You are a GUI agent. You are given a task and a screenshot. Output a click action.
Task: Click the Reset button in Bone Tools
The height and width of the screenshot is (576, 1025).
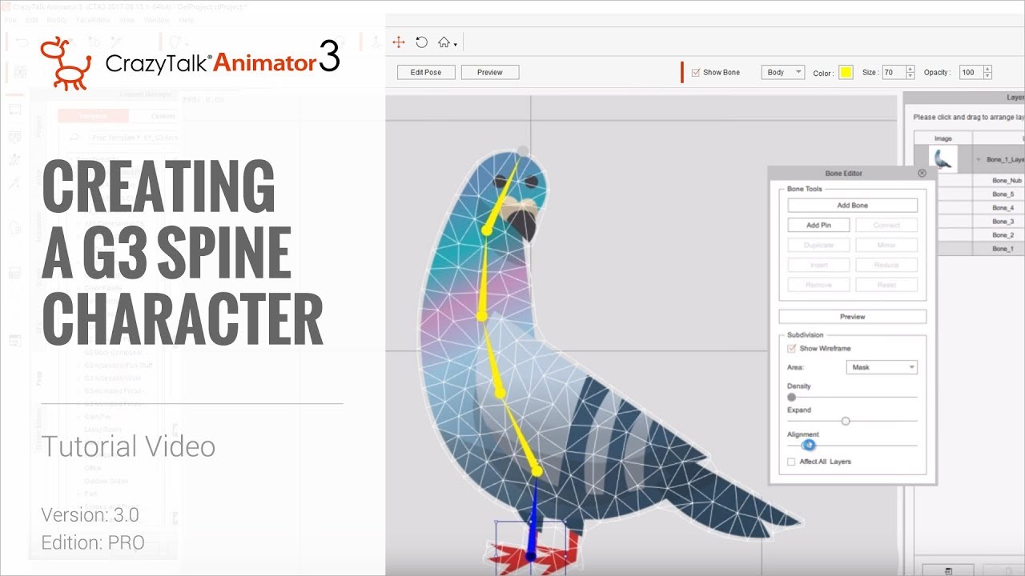[886, 285]
